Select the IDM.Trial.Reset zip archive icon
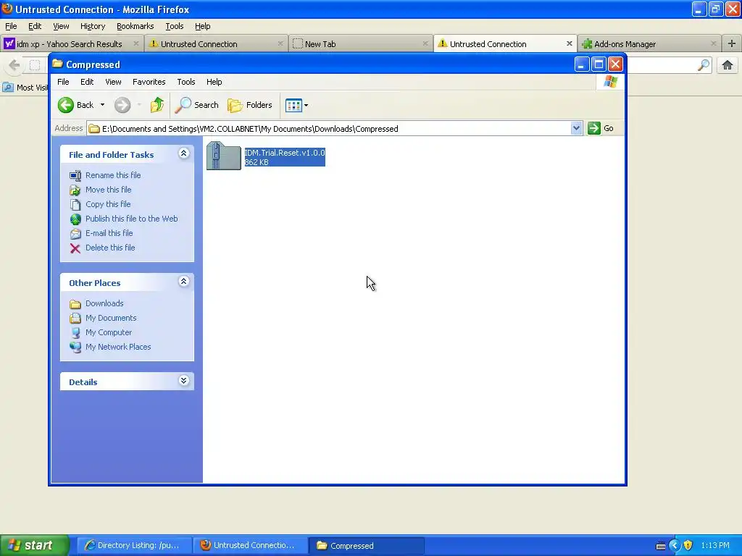Viewport: 742px width, 556px height. [224, 156]
